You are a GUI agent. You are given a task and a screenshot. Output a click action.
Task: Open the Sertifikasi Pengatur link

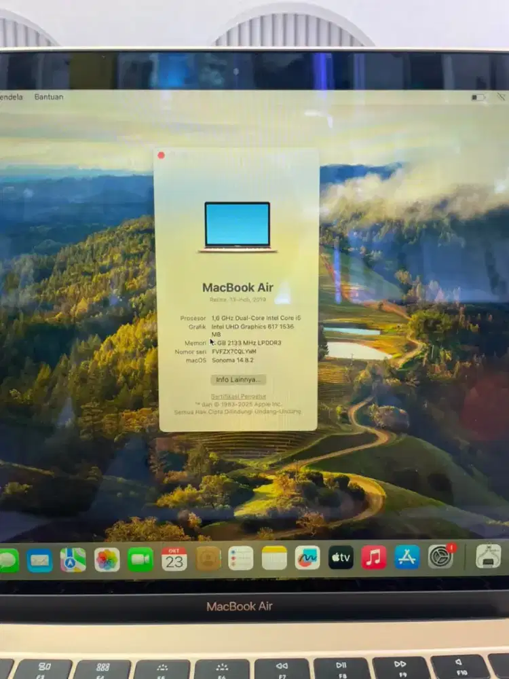(x=238, y=397)
